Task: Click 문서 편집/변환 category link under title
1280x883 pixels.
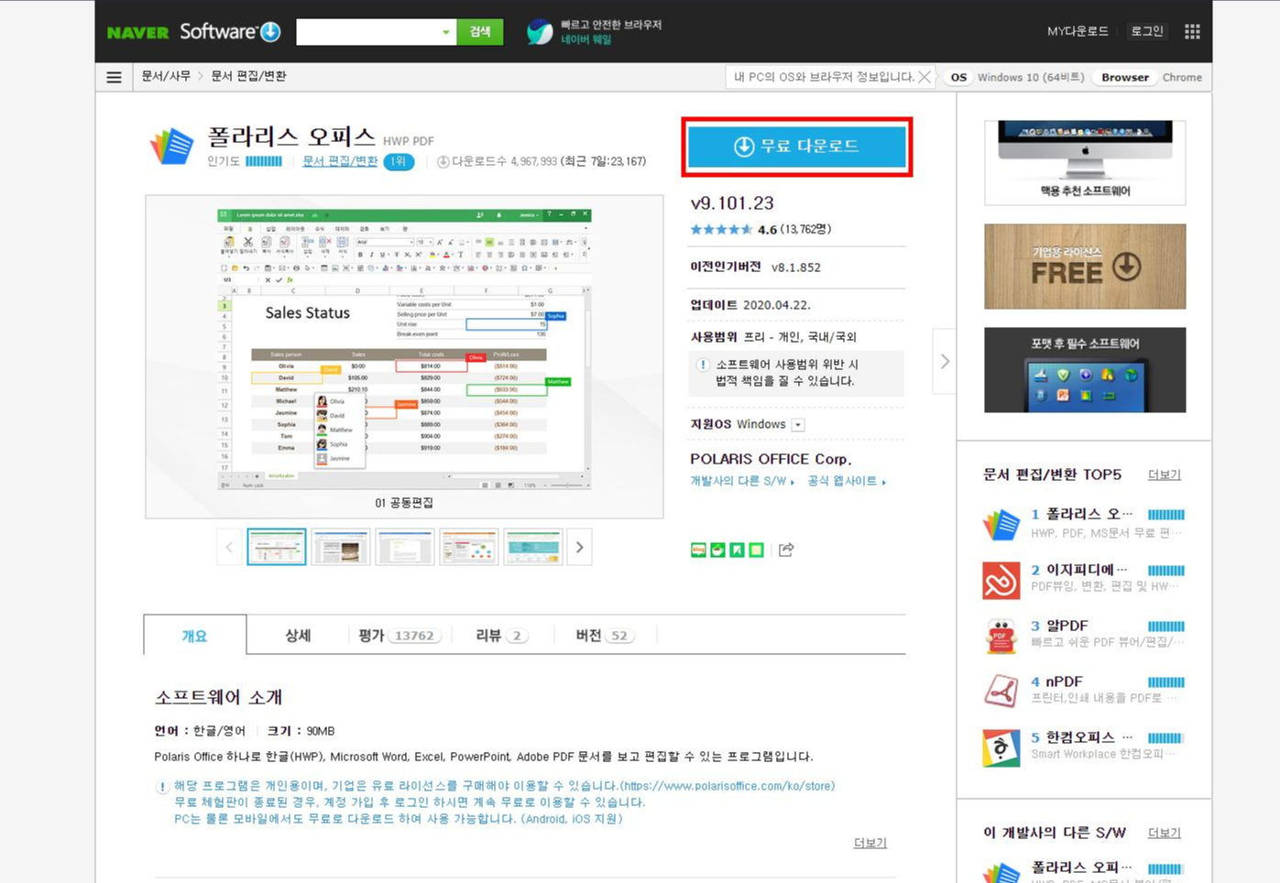Action: click(x=340, y=162)
